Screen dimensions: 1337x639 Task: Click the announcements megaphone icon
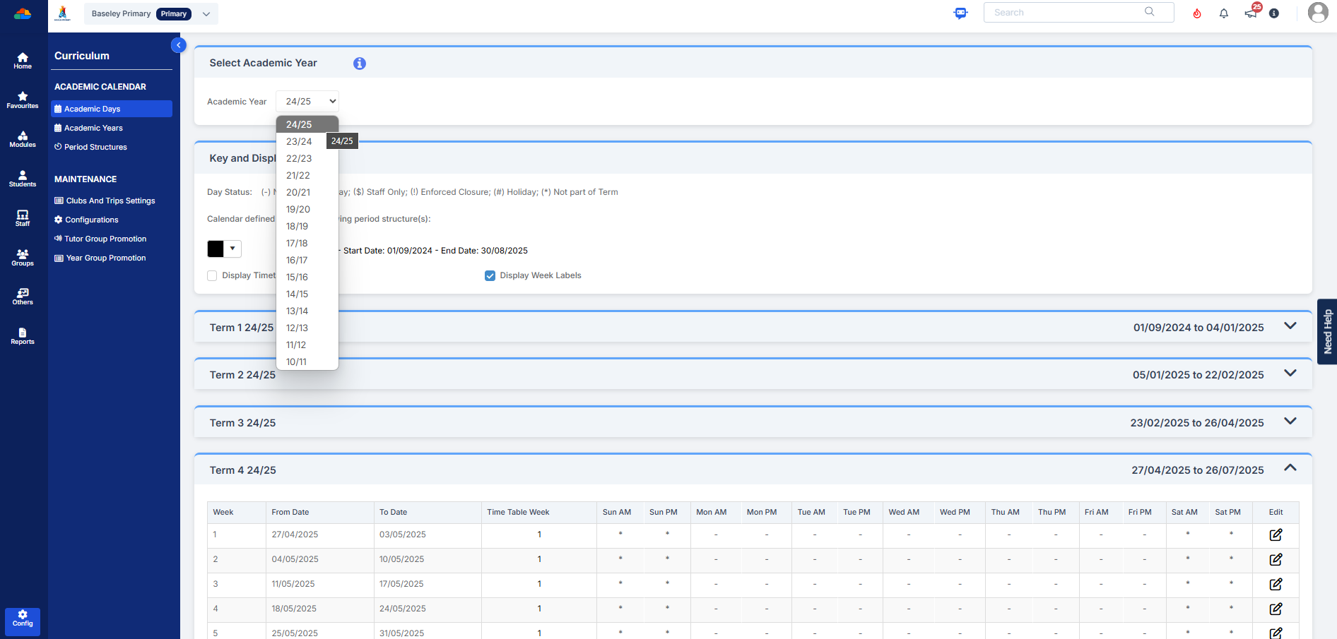coord(1251,13)
